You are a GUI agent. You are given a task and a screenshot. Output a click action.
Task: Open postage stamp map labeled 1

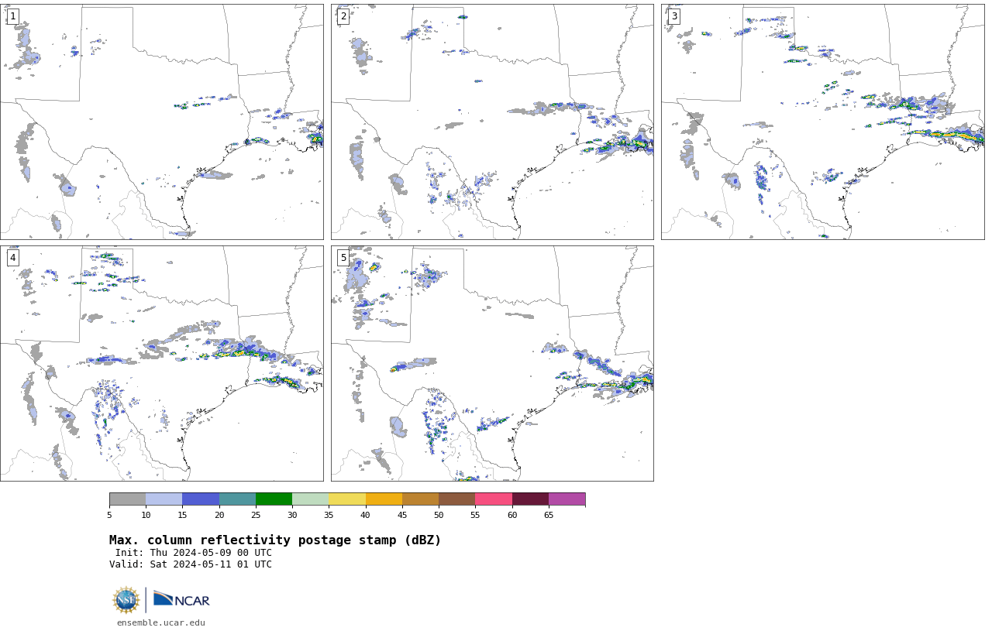[162, 122]
